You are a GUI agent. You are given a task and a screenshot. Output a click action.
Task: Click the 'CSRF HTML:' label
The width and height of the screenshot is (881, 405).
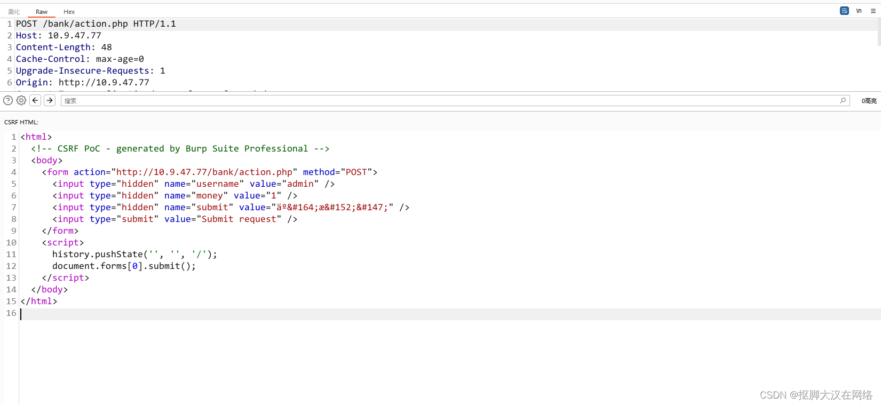pyautogui.click(x=21, y=122)
